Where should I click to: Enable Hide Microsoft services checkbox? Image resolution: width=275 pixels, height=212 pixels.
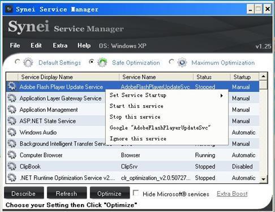[136, 193]
